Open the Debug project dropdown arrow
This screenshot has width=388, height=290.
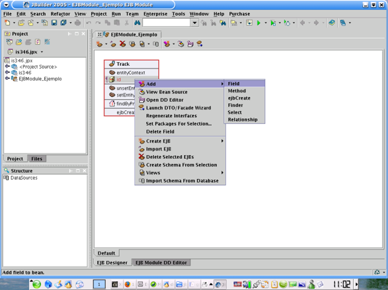[280, 23]
